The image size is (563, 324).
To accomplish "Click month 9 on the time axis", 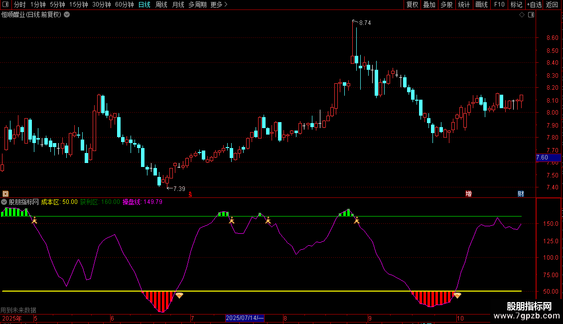I will coord(370,318).
